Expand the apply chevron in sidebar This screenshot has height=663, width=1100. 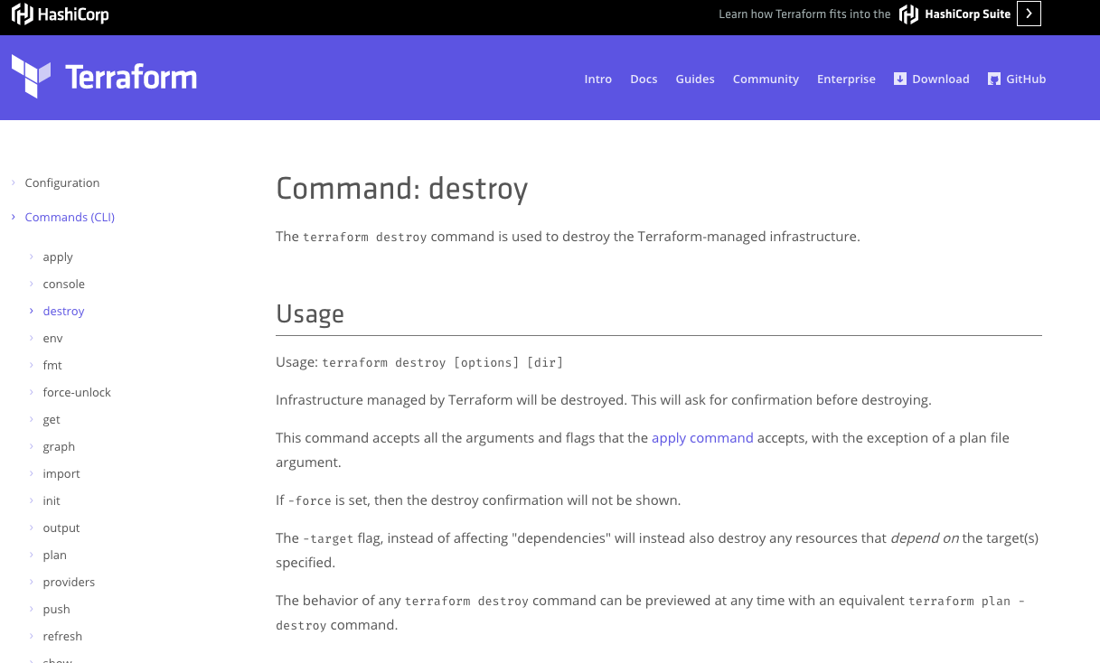[32, 257]
